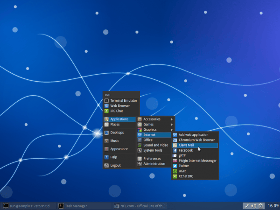Open the Facebook web app entry
The width and height of the screenshot is (280, 210).
[x=185, y=150]
